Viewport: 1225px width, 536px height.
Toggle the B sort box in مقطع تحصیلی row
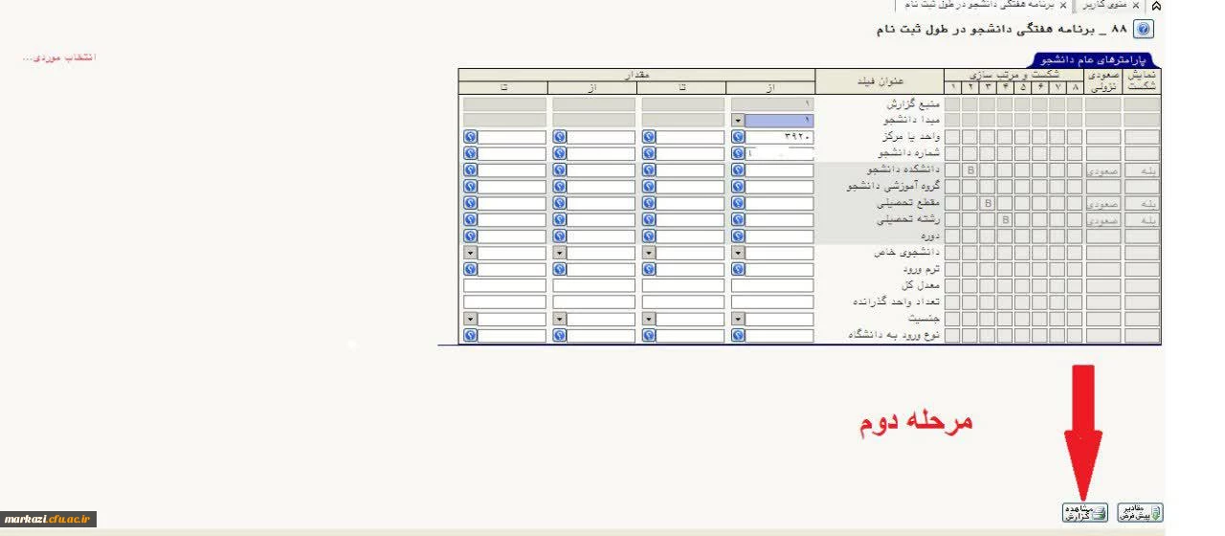(x=988, y=204)
